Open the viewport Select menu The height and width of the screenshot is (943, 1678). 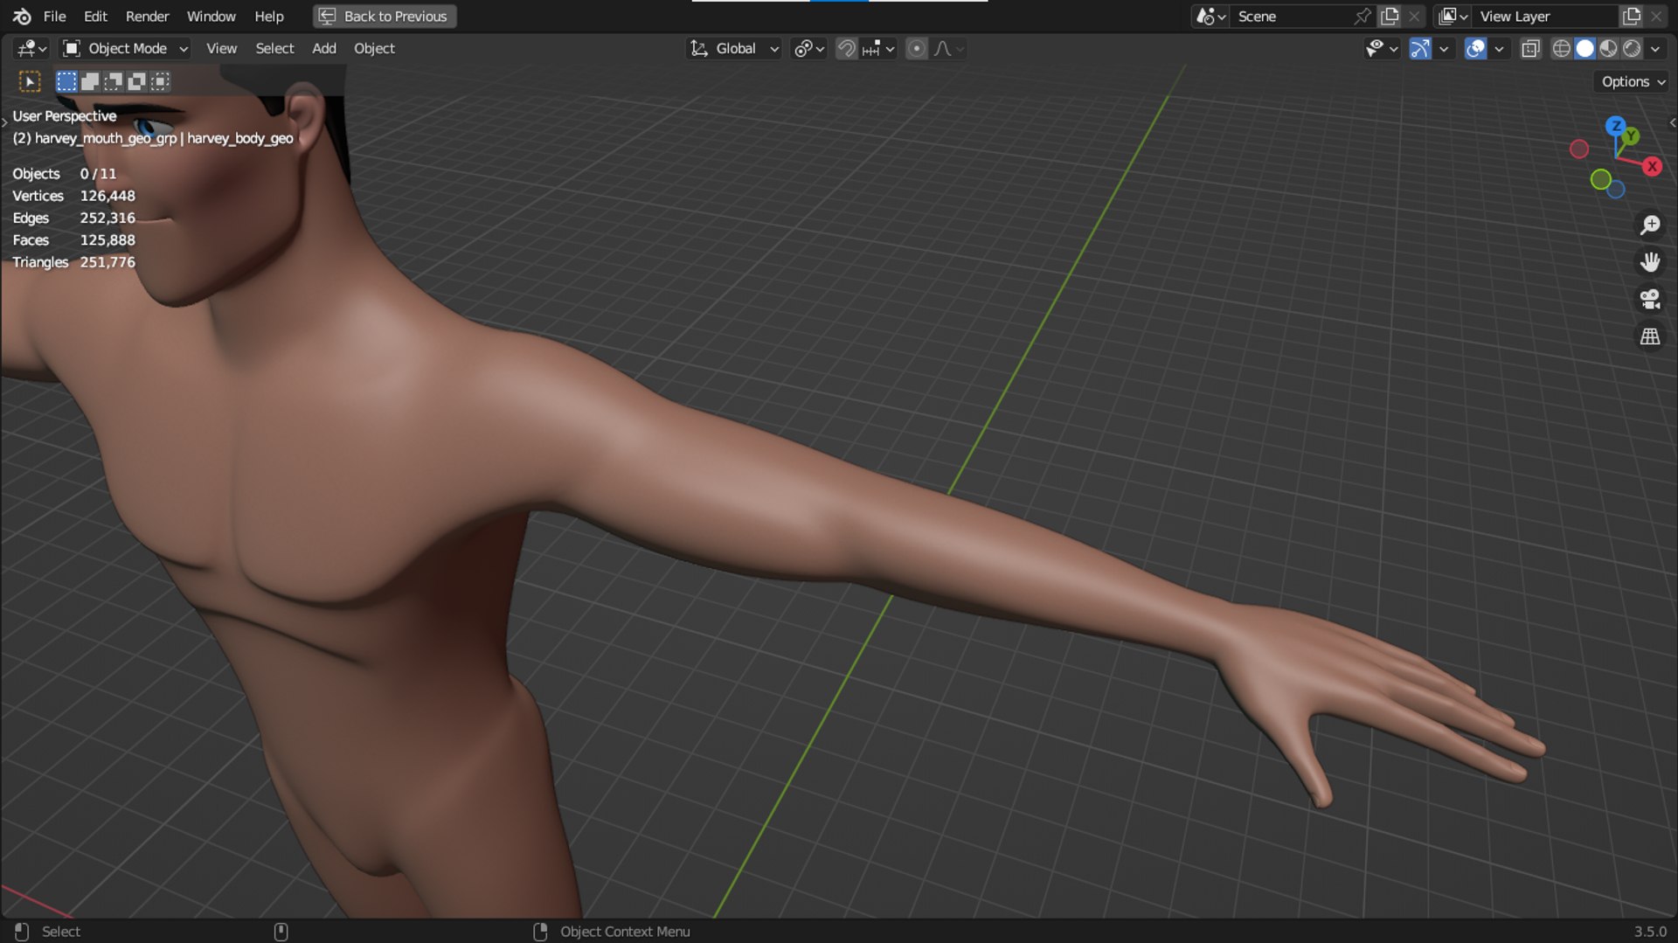274,49
